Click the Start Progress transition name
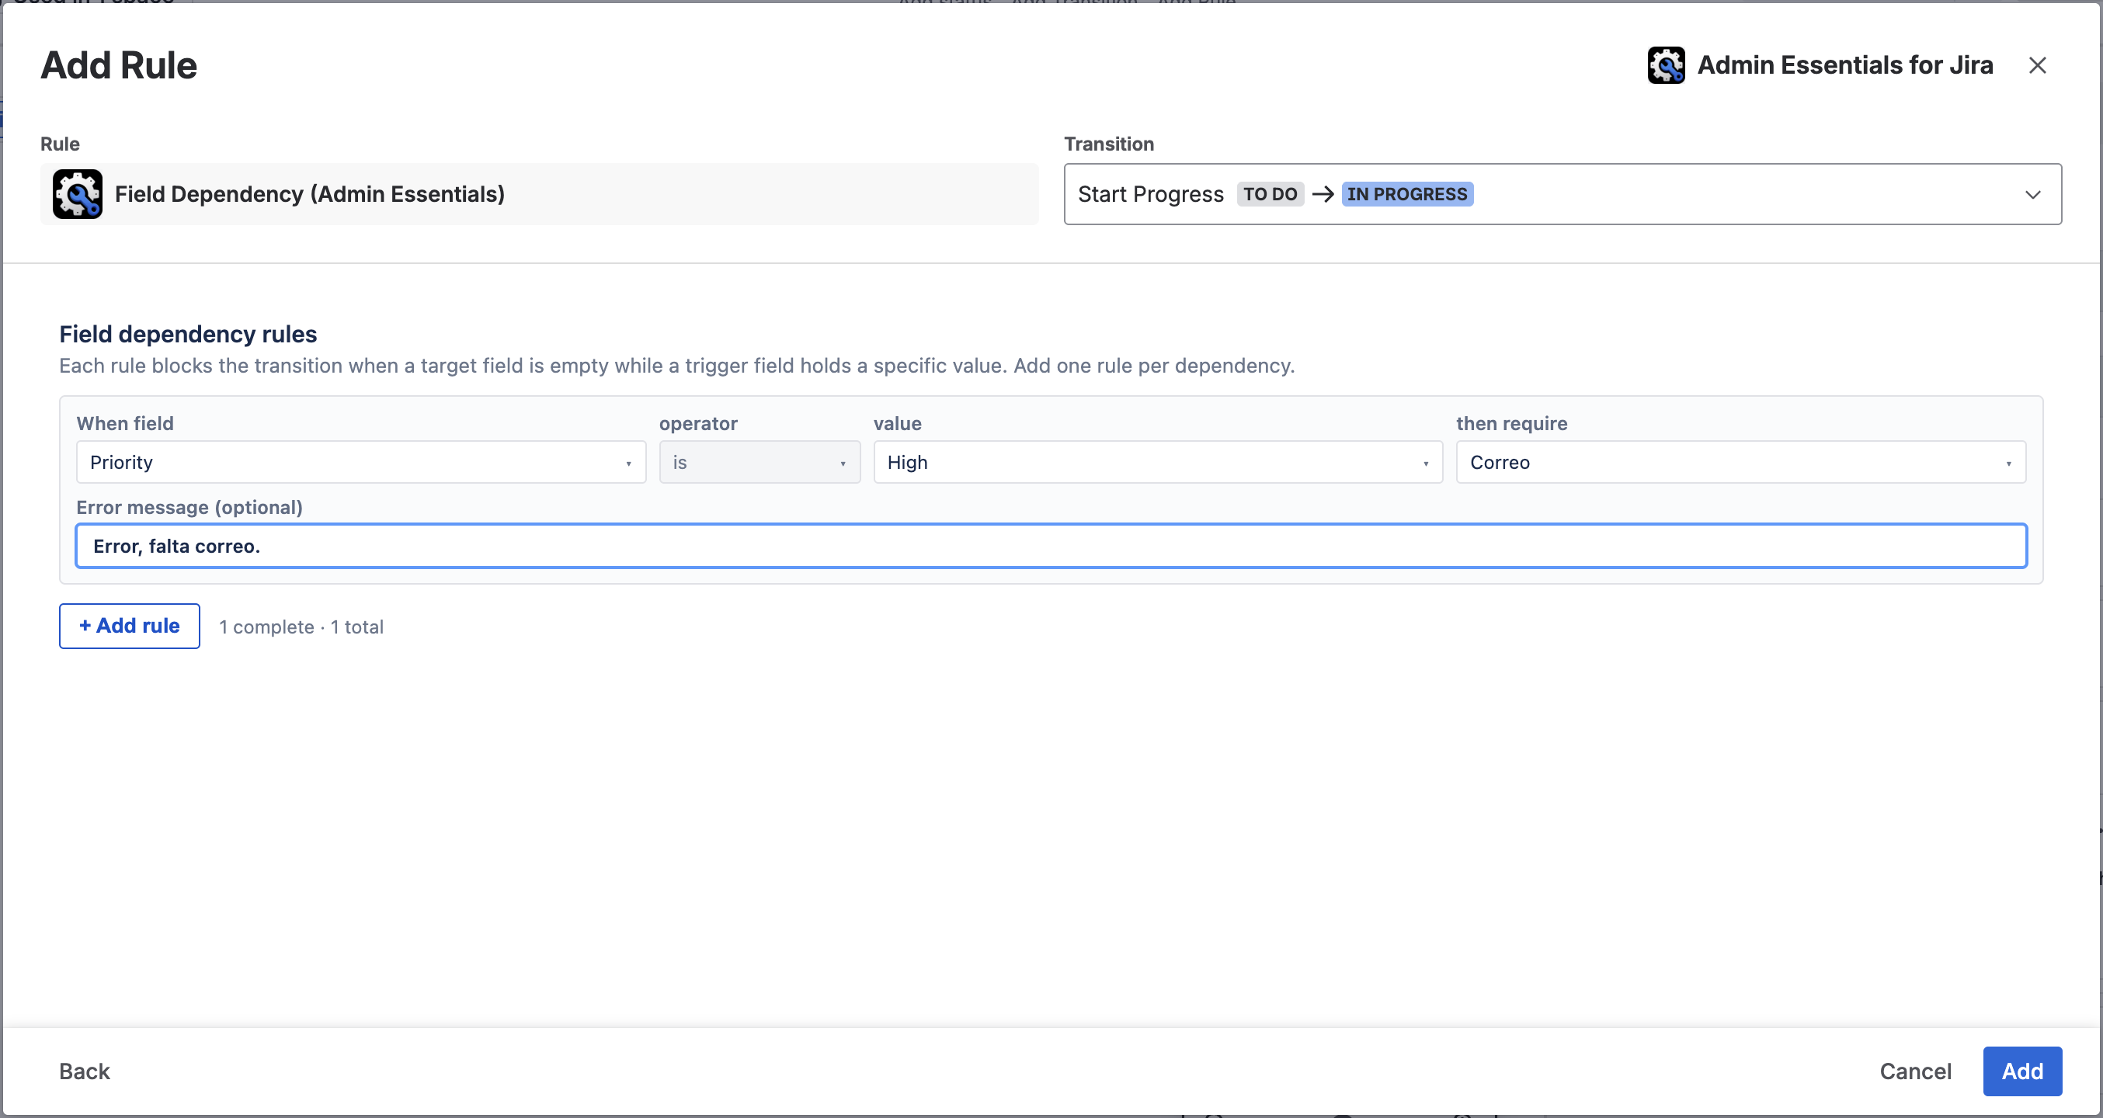 1150,194
